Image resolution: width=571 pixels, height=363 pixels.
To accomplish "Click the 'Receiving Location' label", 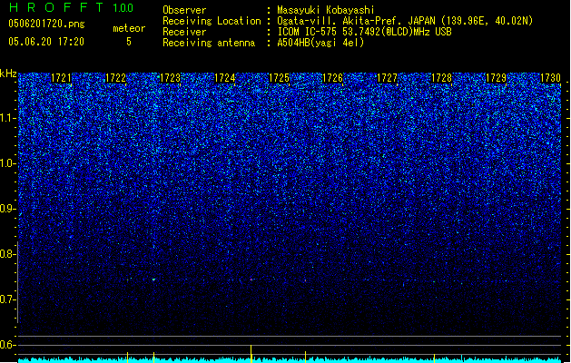I will [x=212, y=21].
